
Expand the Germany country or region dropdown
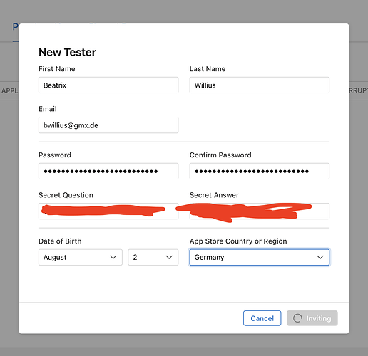pyautogui.click(x=260, y=257)
